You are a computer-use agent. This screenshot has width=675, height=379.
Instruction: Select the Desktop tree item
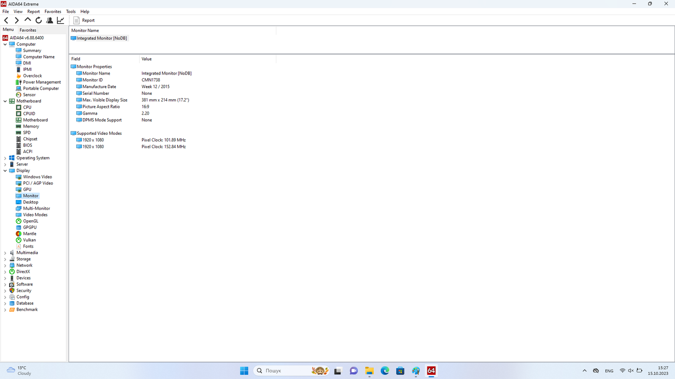click(27, 202)
